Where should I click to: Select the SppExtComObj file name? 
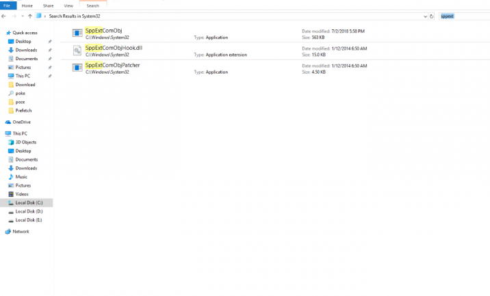tap(103, 31)
